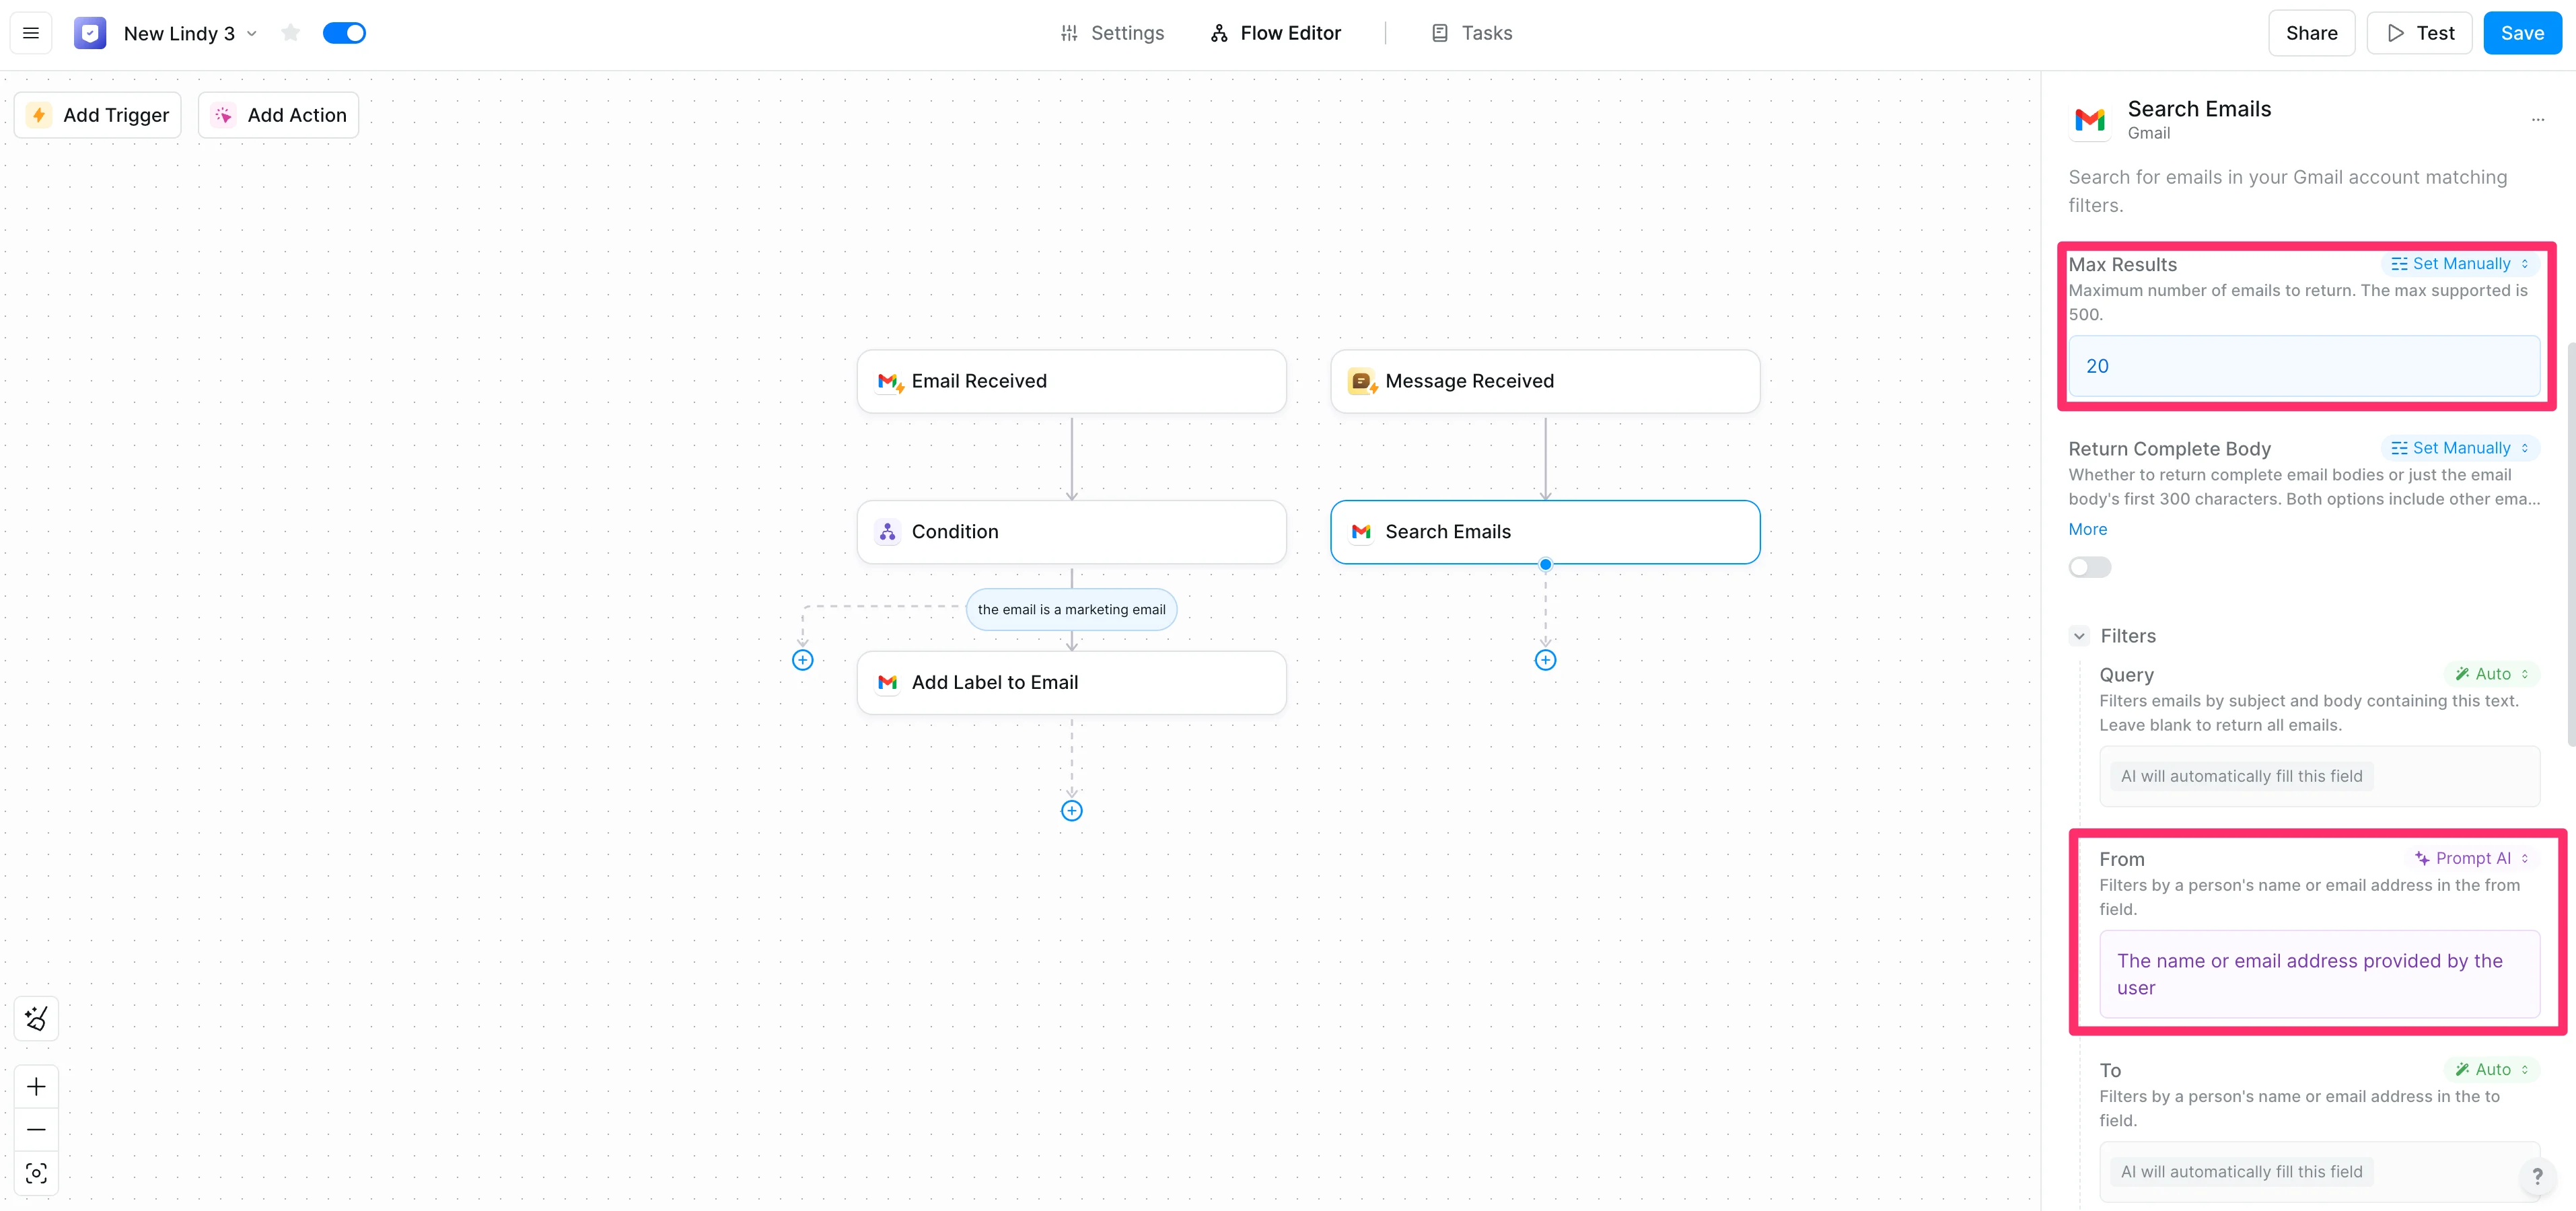Switch to the Settings tab
The width and height of the screenshot is (2576, 1211).
click(1112, 33)
